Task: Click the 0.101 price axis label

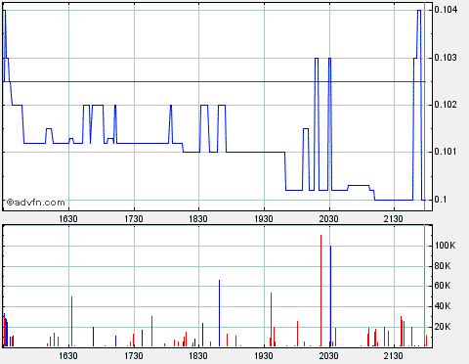Action: pyautogui.click(x=446, y=152)
